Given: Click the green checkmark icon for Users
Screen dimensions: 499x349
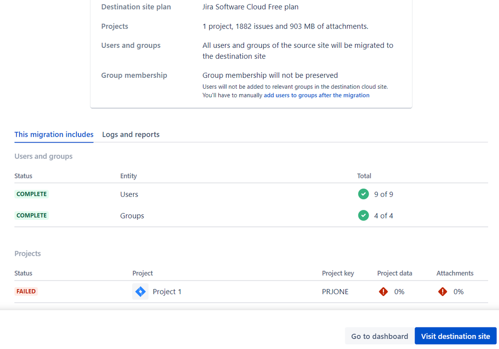Looking at the screenshot, I should [363, 194].
